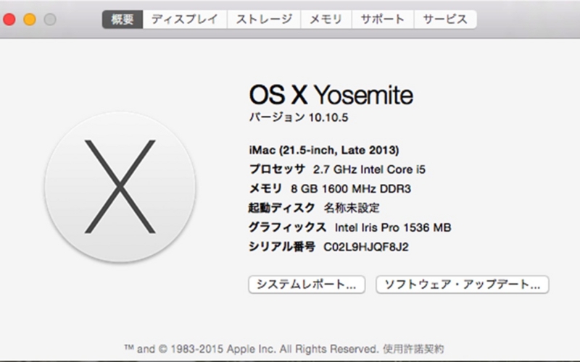This screenshot has width=580, height=362.
Task: Click the 起動ディスク label
Action: (282, 208)
